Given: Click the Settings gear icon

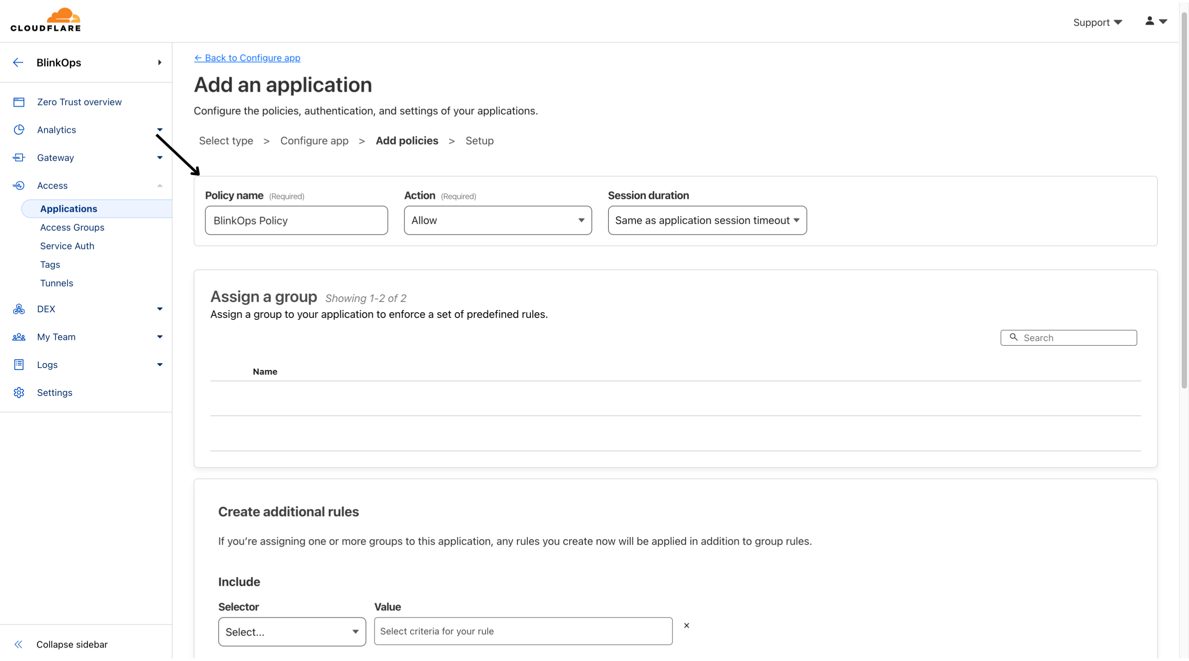Looking at the screenshot, I should [19, 392].
